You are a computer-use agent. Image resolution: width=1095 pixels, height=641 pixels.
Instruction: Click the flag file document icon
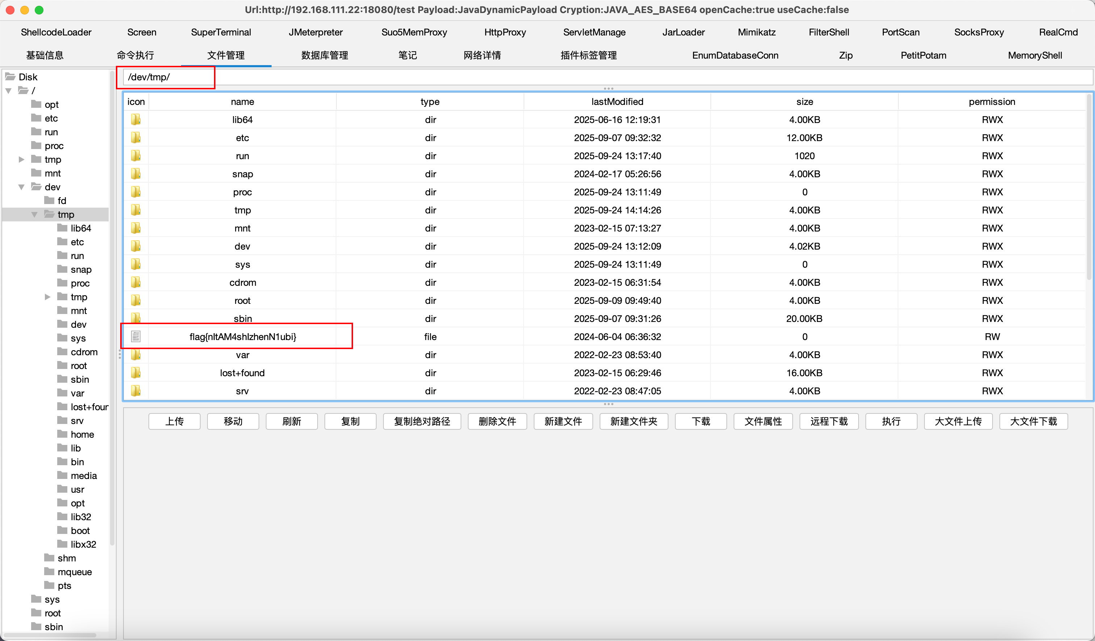135,336
